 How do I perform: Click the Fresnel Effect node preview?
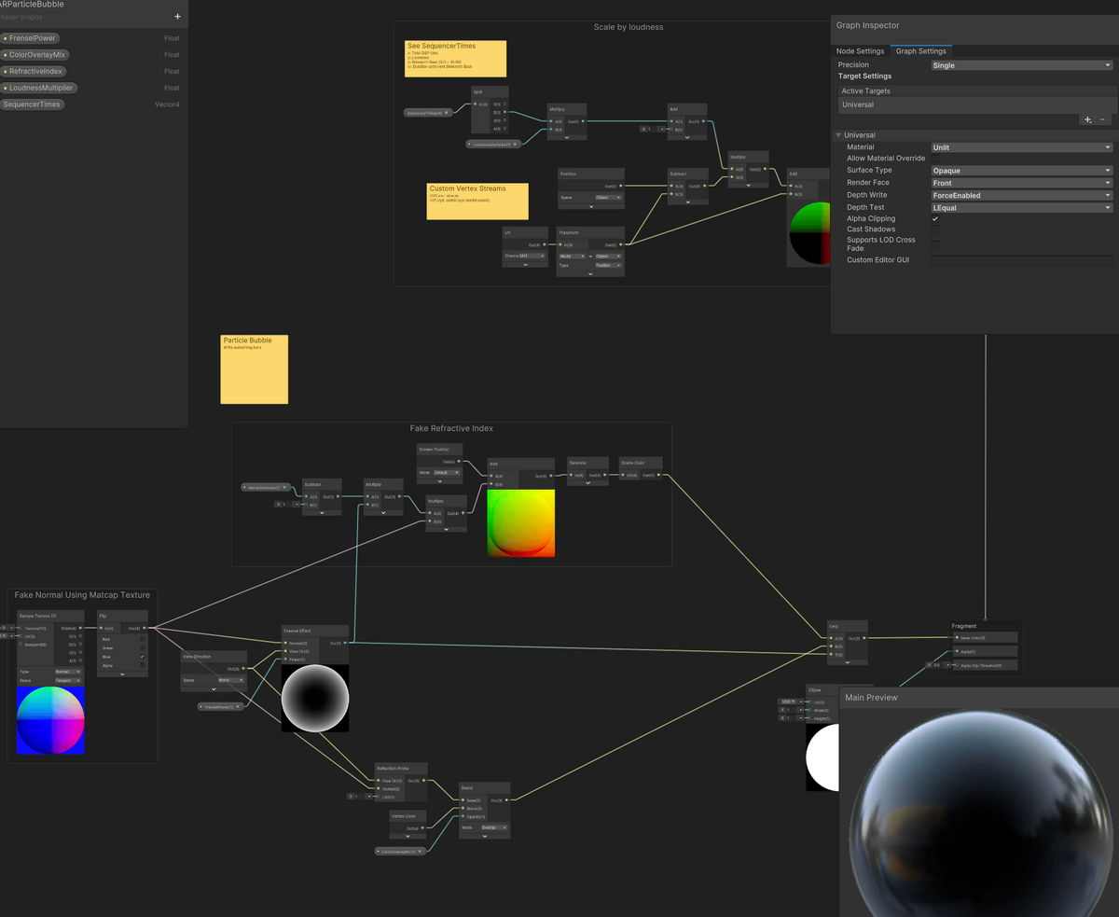[315, 698]
